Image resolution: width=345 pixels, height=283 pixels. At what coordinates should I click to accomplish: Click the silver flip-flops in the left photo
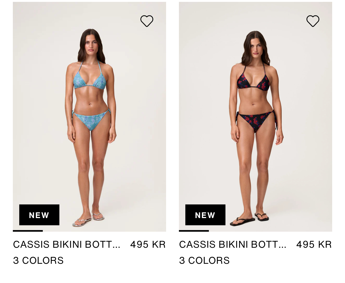tap(88, 219)
